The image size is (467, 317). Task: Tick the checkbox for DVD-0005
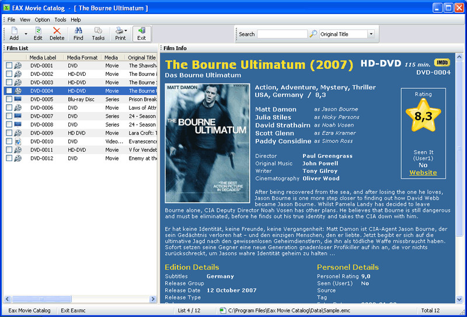tap(9, 99)
